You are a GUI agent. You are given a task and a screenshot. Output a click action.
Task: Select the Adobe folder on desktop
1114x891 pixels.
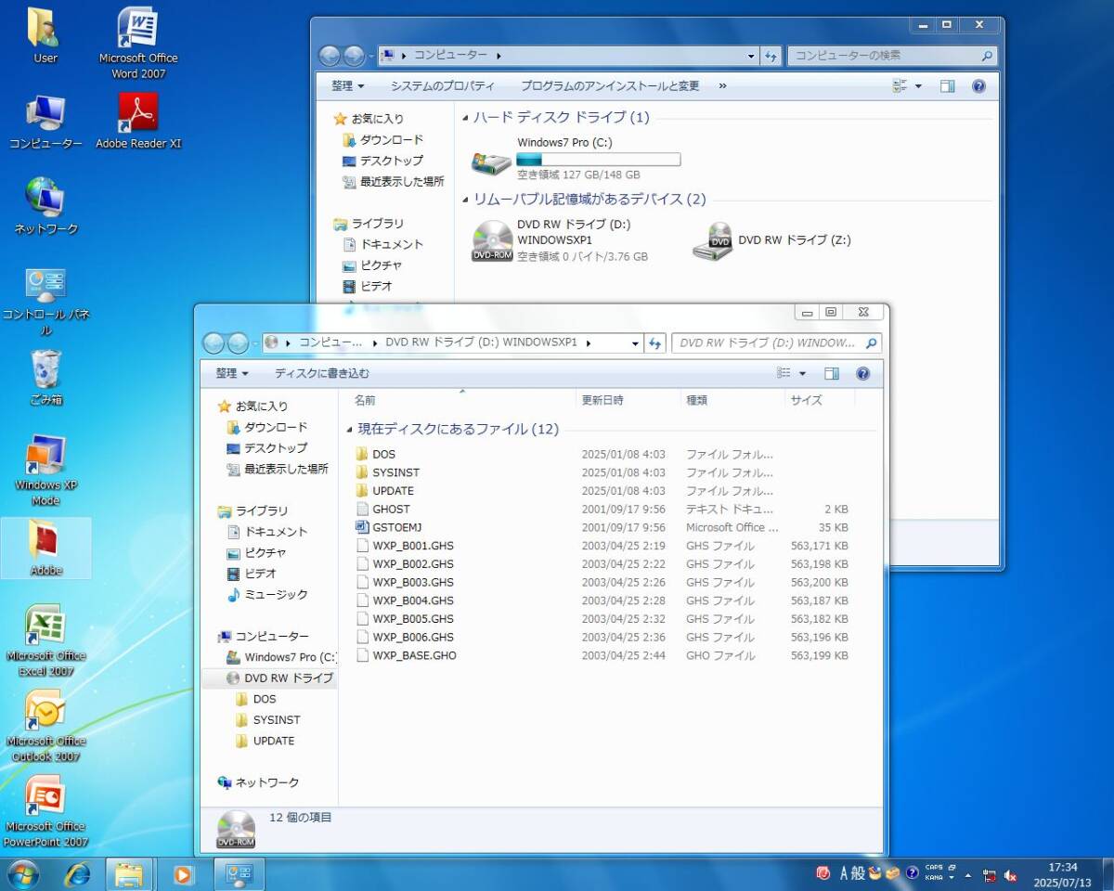45,549
